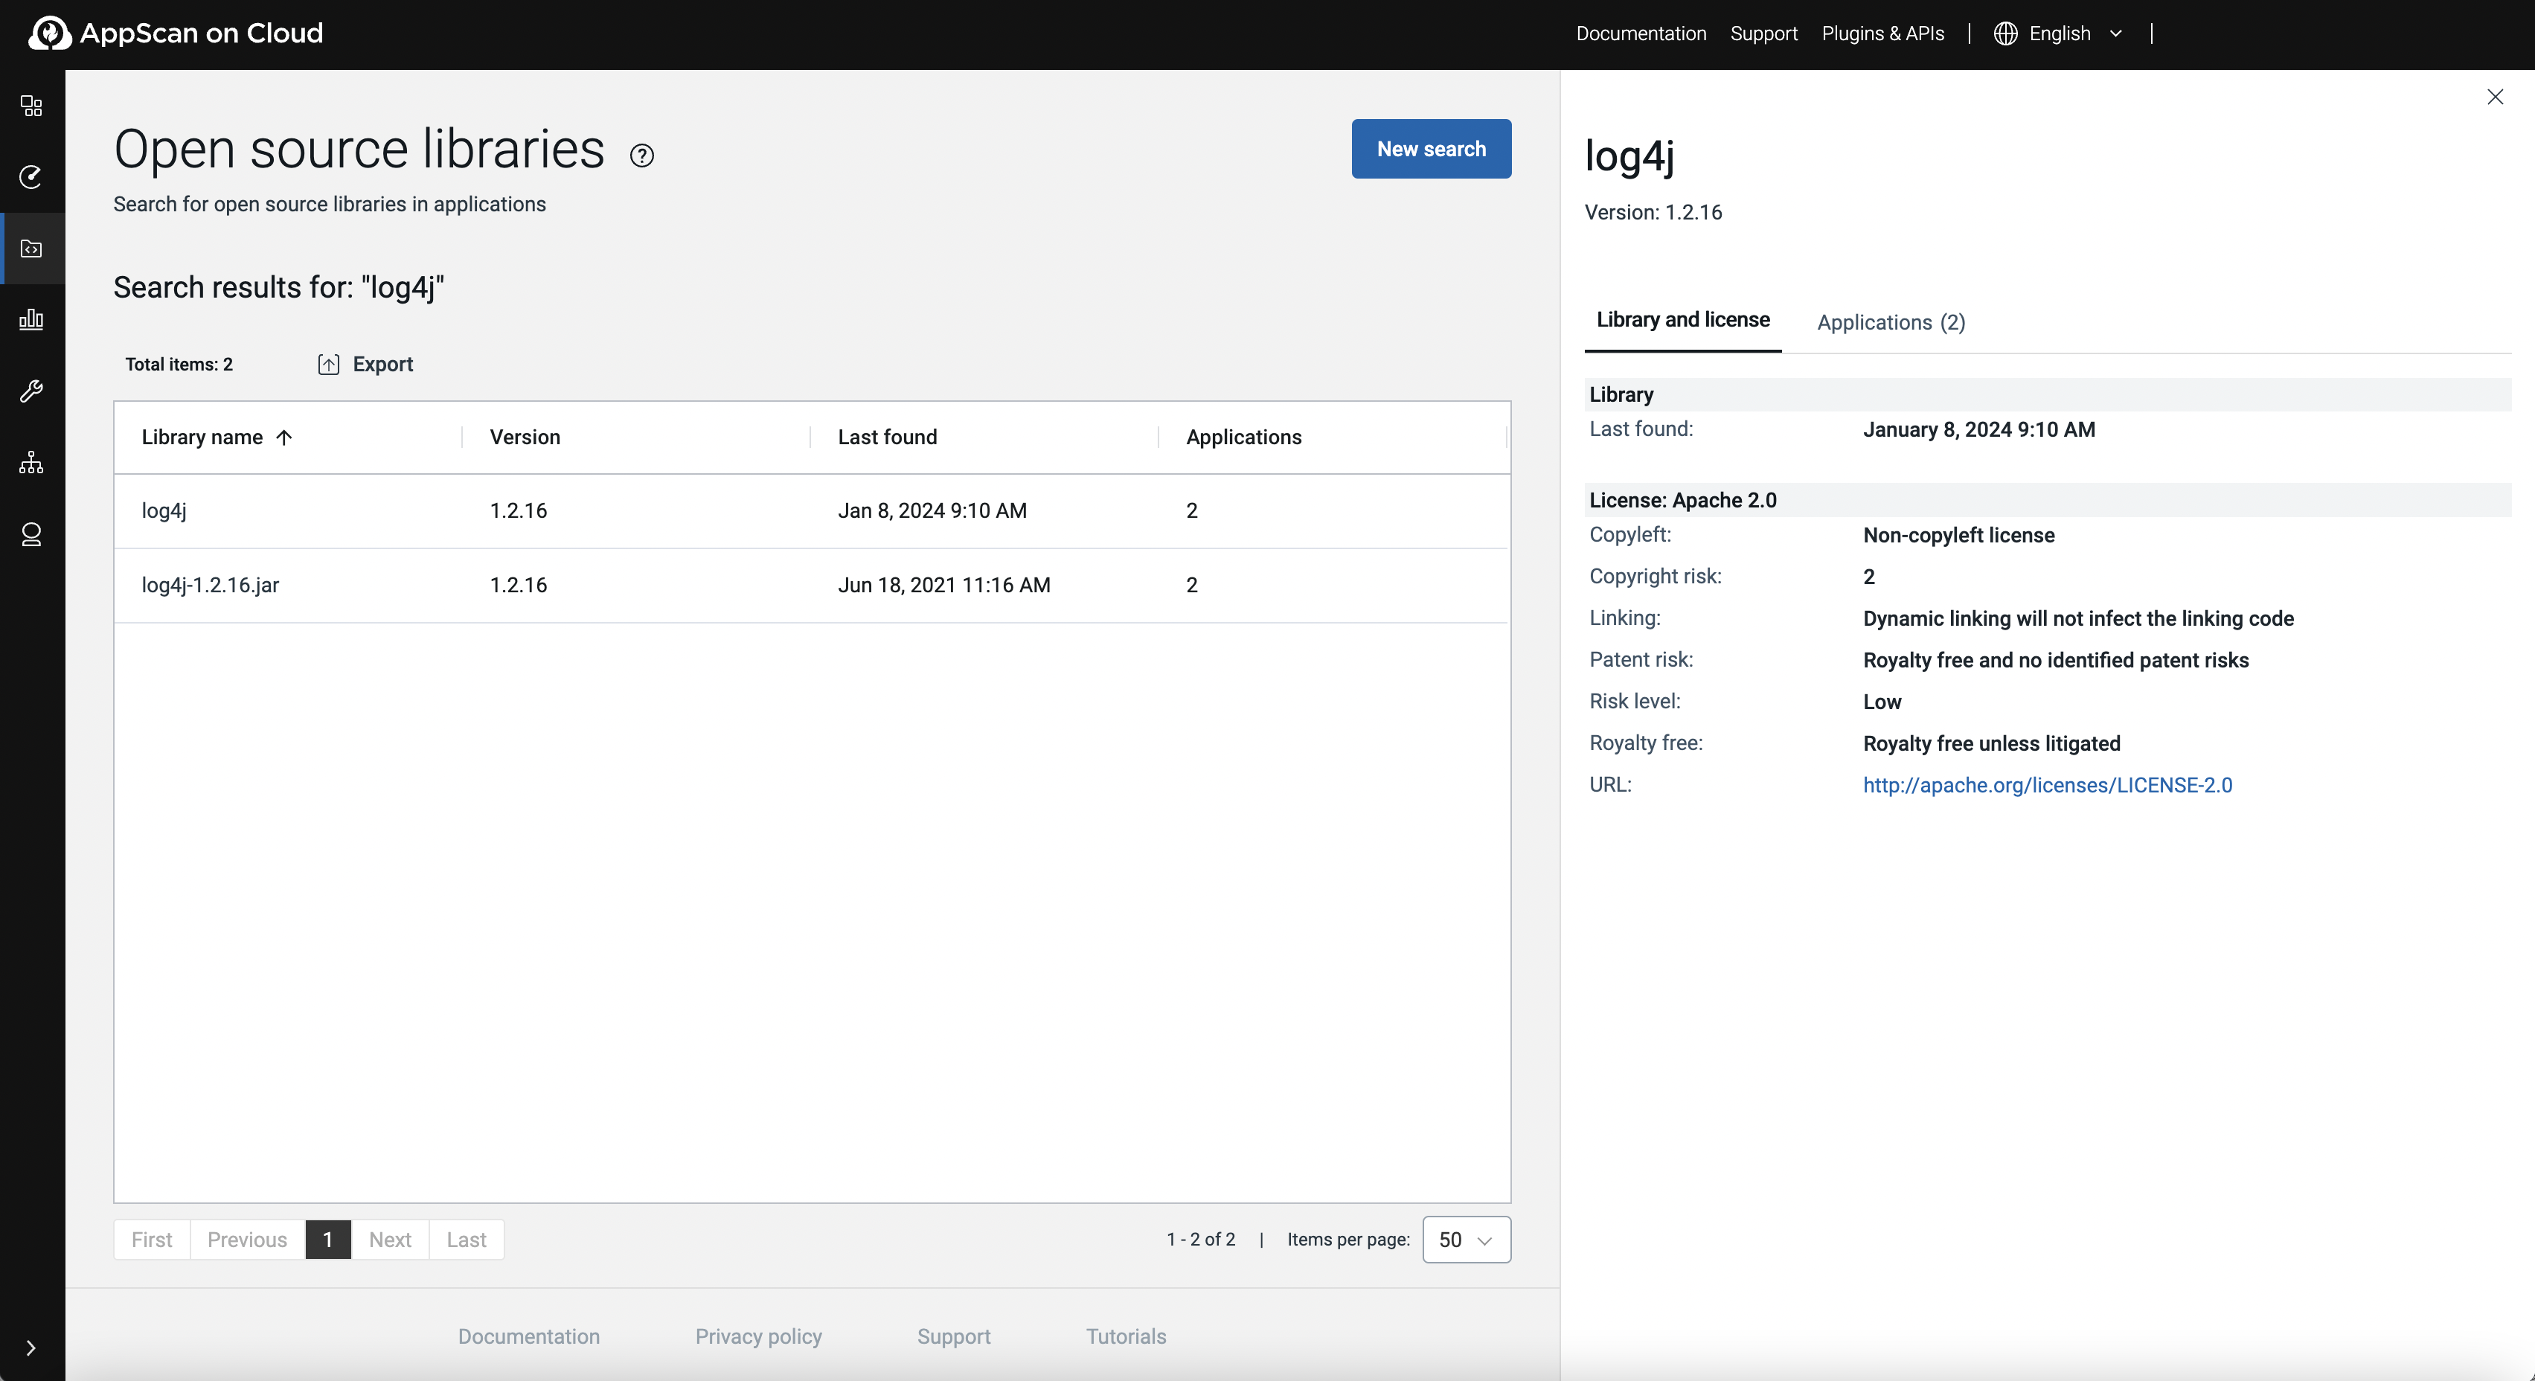The height and width of the screenshot is (1381, 2535).
Task: Click the 1 - 2 of 2 count
Action: [x=1201, y=1240]
